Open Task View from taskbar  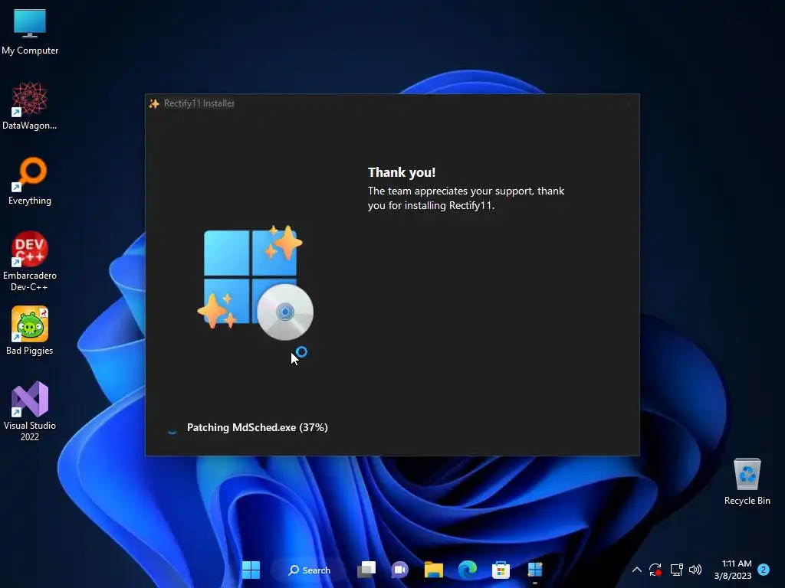366,570
